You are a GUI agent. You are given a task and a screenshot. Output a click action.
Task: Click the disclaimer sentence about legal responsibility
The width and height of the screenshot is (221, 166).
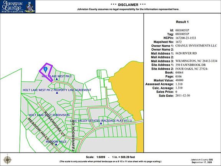(128, 9)
